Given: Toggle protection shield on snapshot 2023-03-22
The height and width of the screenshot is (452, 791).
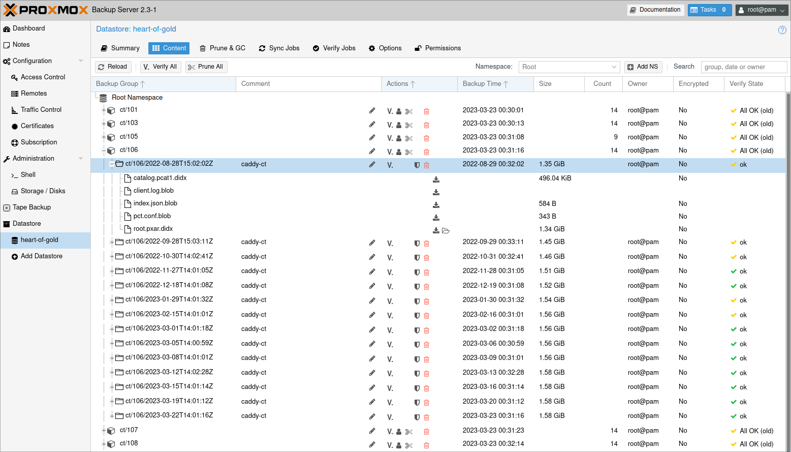Looking at the screenshot, I should (x=417, y=417).
